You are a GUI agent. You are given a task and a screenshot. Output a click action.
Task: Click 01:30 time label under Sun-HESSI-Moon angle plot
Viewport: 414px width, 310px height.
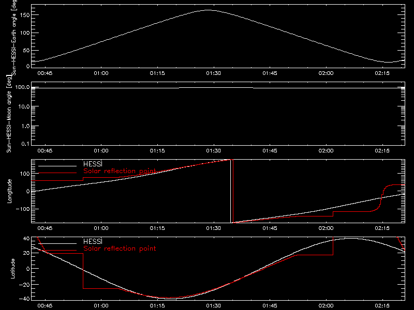click(x=214, y=150)
